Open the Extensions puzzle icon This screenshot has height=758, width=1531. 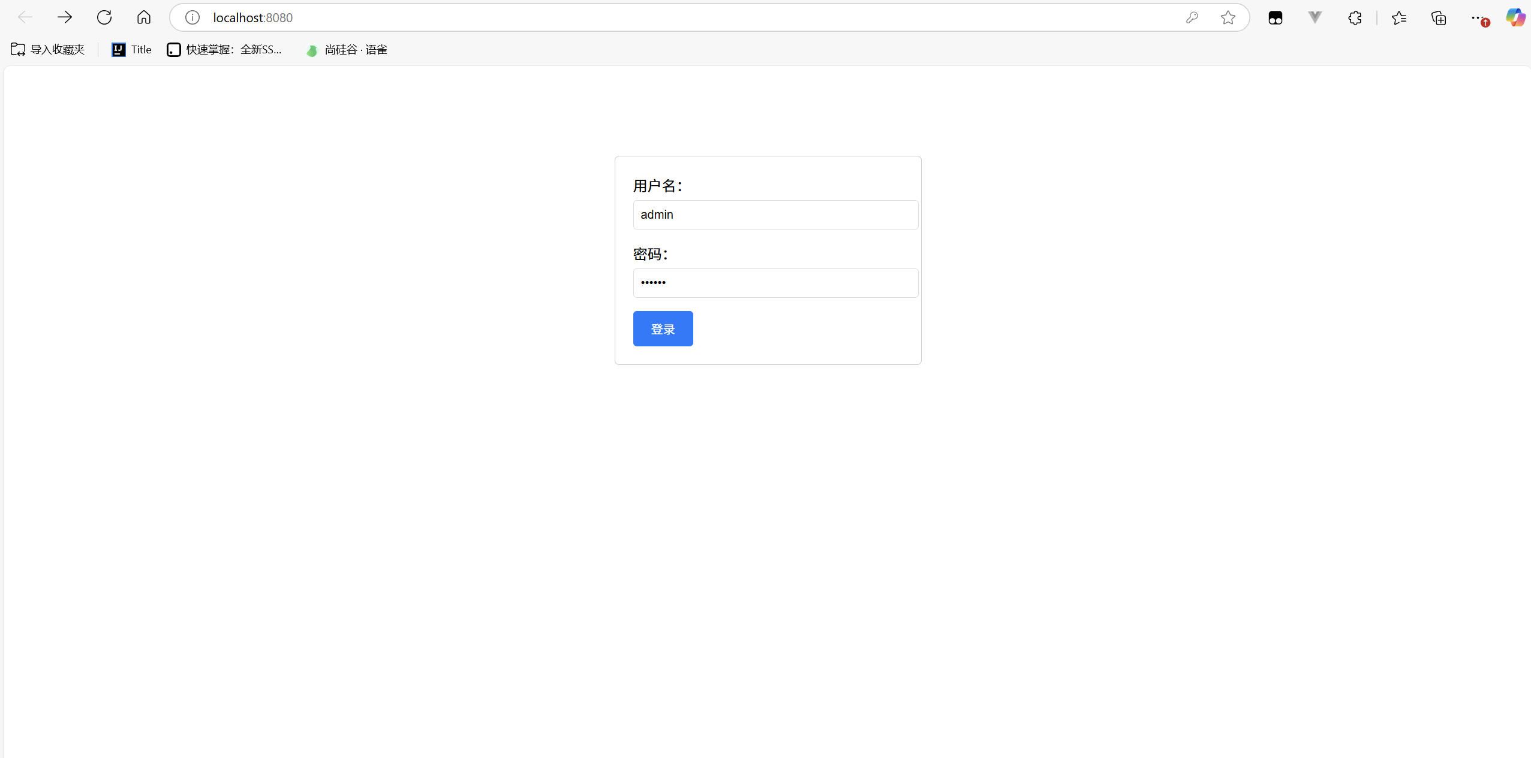(1355, 18)
